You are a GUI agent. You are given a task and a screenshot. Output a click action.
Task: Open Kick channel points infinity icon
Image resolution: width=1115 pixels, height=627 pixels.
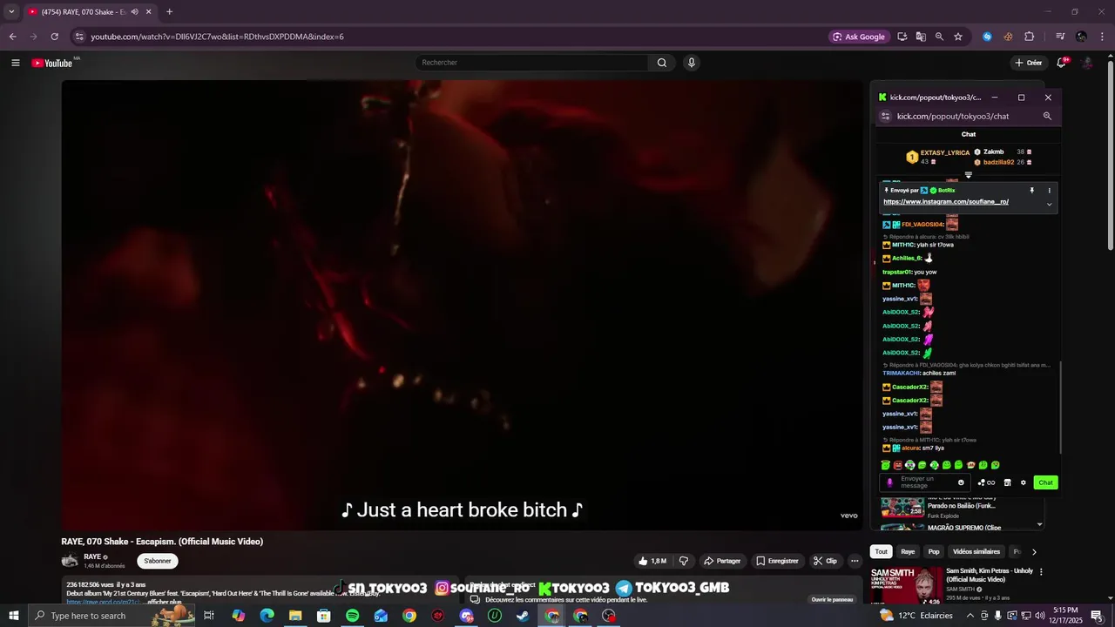[x=986, y=482]
